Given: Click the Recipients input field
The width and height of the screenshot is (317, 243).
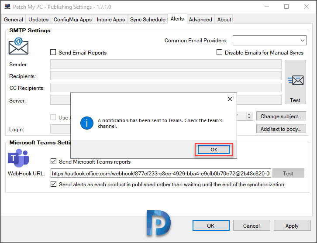Looking at the screenshot, I should click(166, 76).
